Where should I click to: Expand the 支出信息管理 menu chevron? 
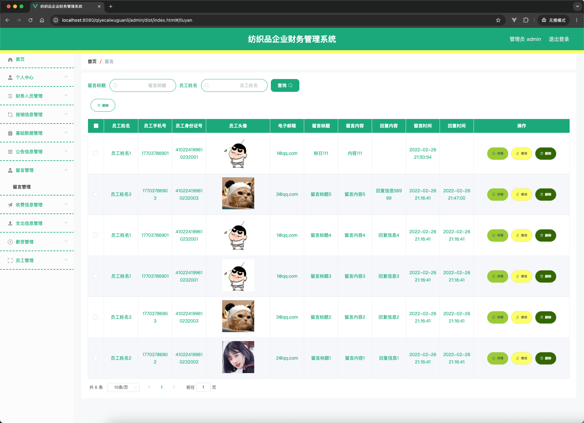pos(66,223)
